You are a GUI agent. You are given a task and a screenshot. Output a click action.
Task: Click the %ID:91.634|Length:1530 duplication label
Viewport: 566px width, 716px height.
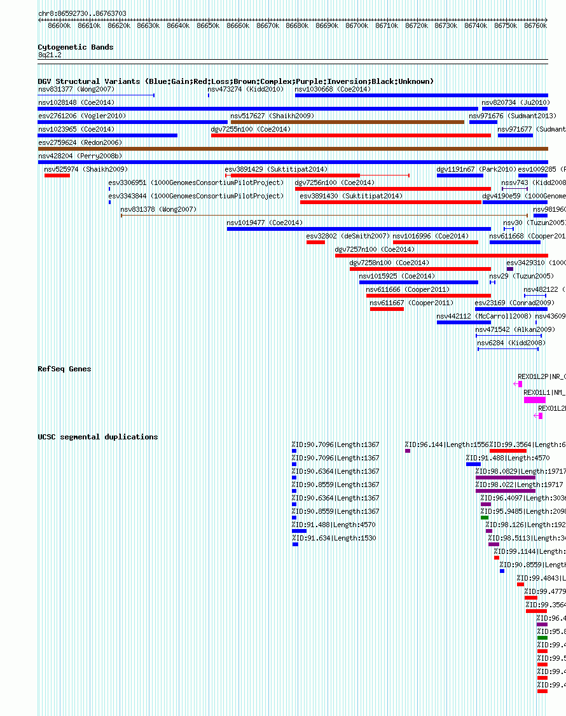[334, 538]
